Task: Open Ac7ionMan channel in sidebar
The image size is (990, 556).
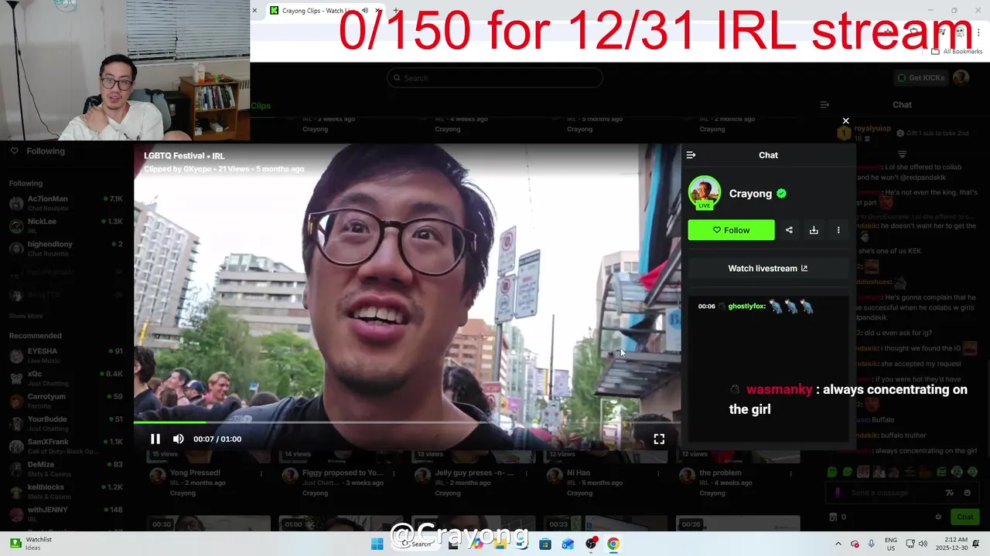Action: 66,203
